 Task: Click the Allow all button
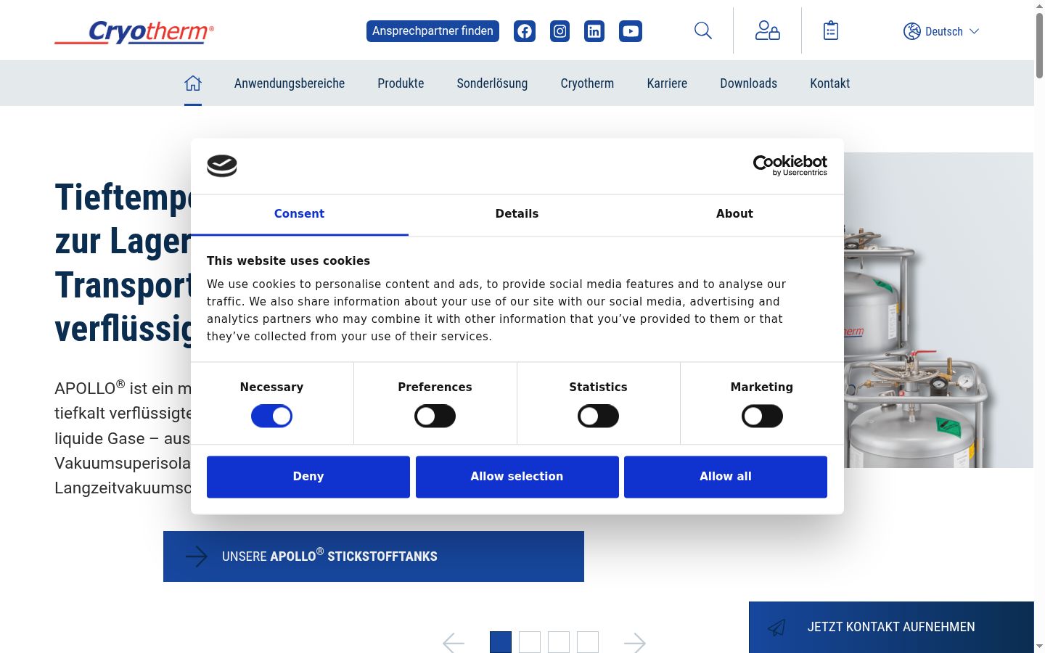pyautogui.click(x=726, y=477)
